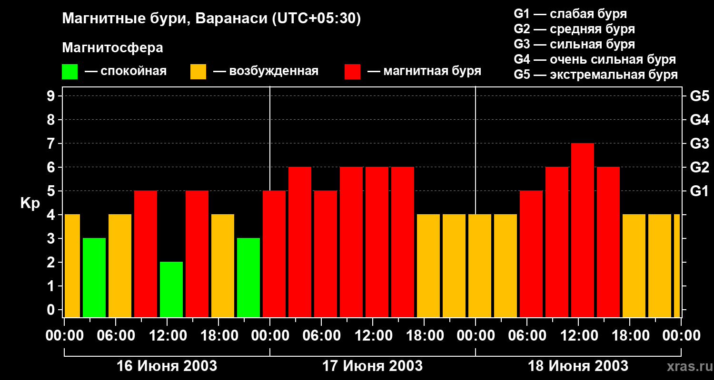Click the green Kp 3 bar near 21:00 on 16 June
Image resolution: width=714 pixels, height=380 pixels.
[248, 277]
